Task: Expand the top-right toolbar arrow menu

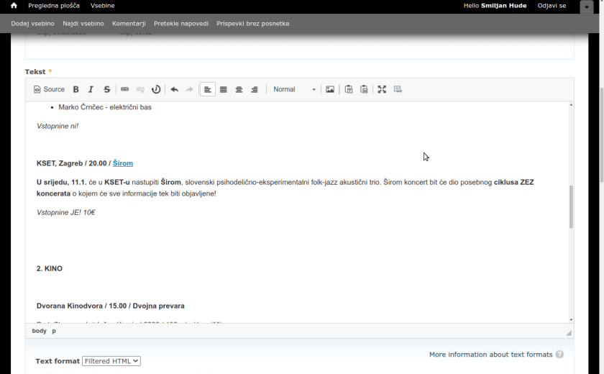Action: 588,6
